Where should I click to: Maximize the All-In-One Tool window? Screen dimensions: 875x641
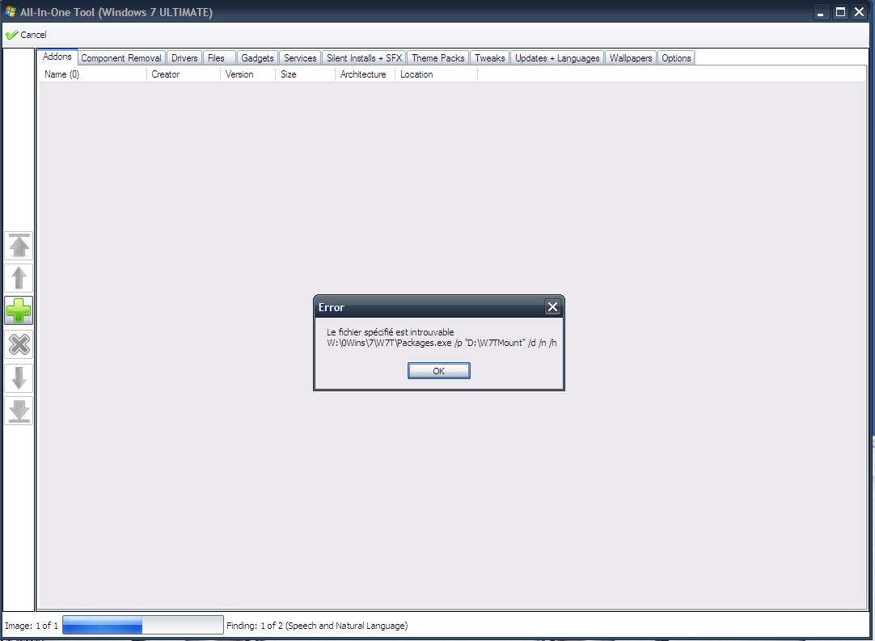click(840, 12)
